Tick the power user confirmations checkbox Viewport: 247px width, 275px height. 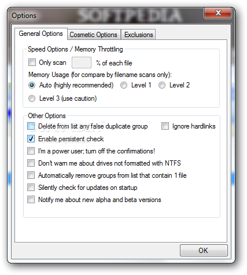[x=31, y=151]
